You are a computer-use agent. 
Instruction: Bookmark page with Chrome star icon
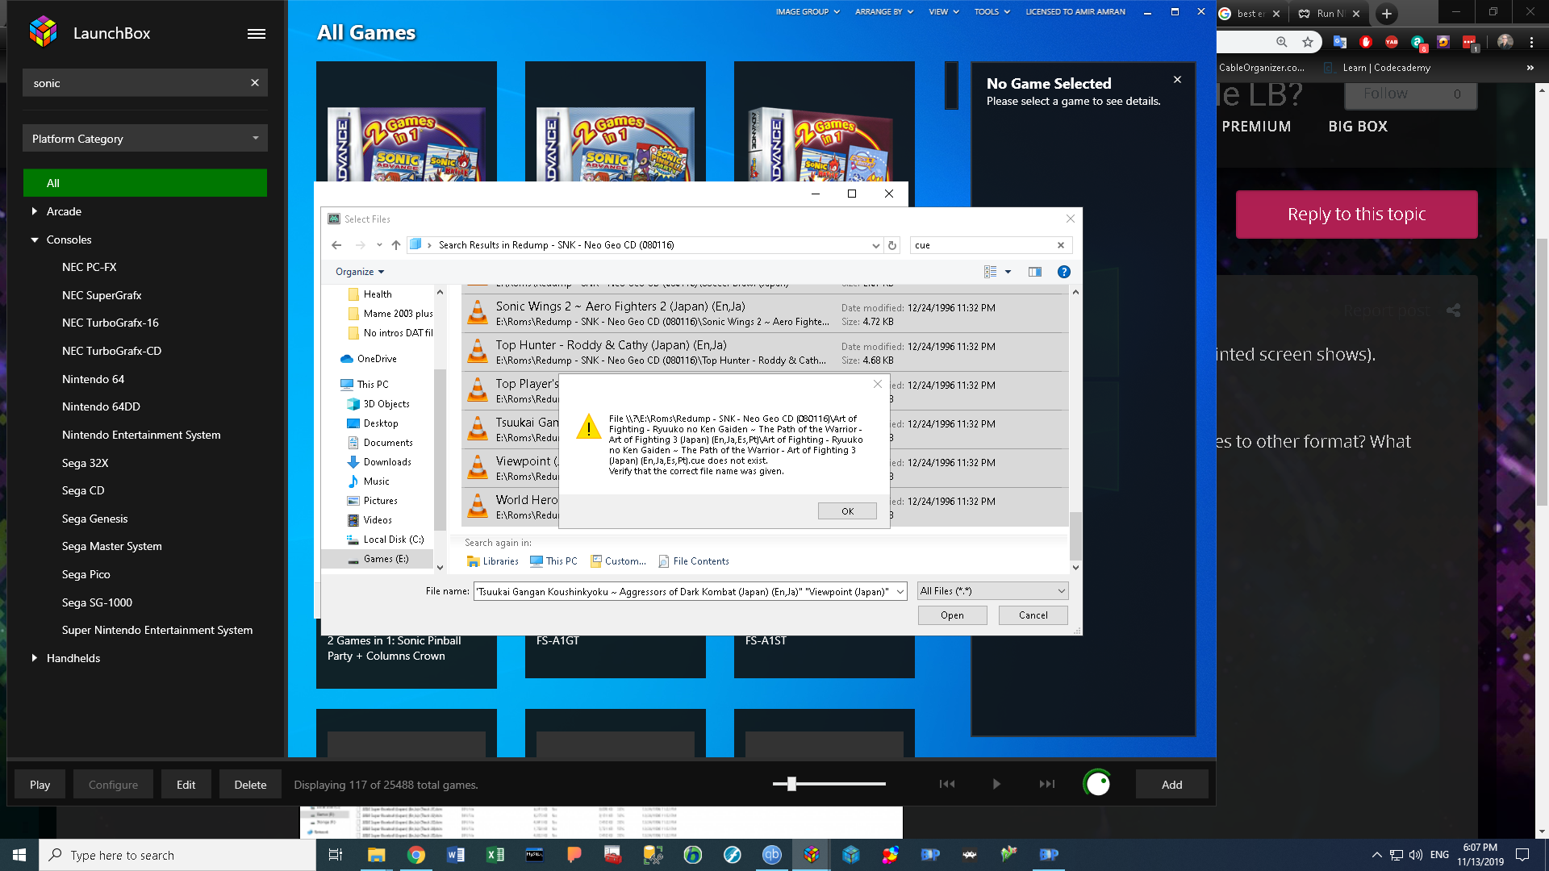click(x=1308, y=42)
